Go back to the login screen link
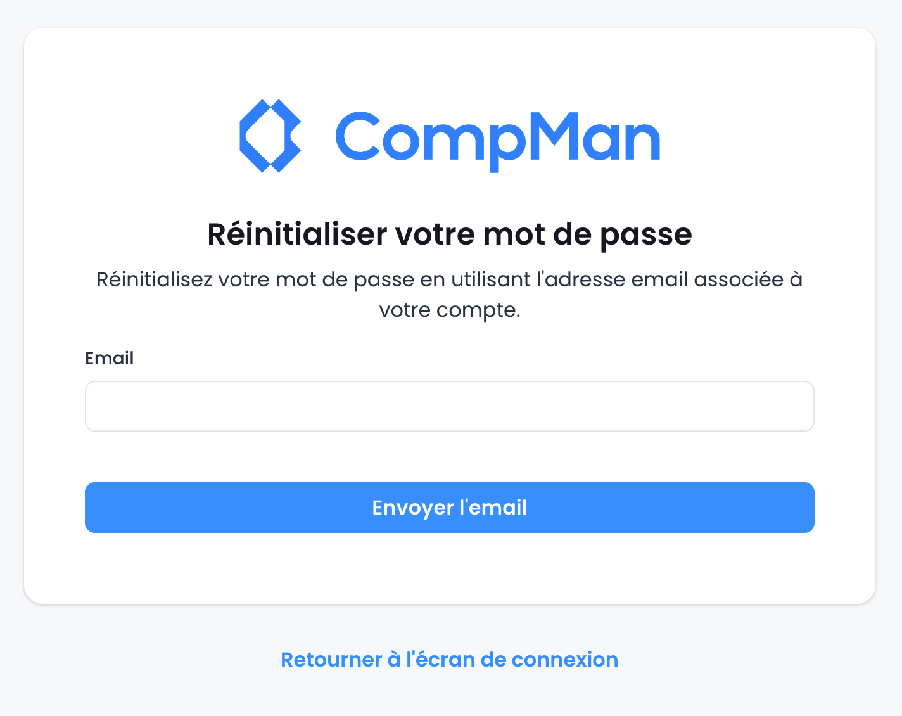 449,660
